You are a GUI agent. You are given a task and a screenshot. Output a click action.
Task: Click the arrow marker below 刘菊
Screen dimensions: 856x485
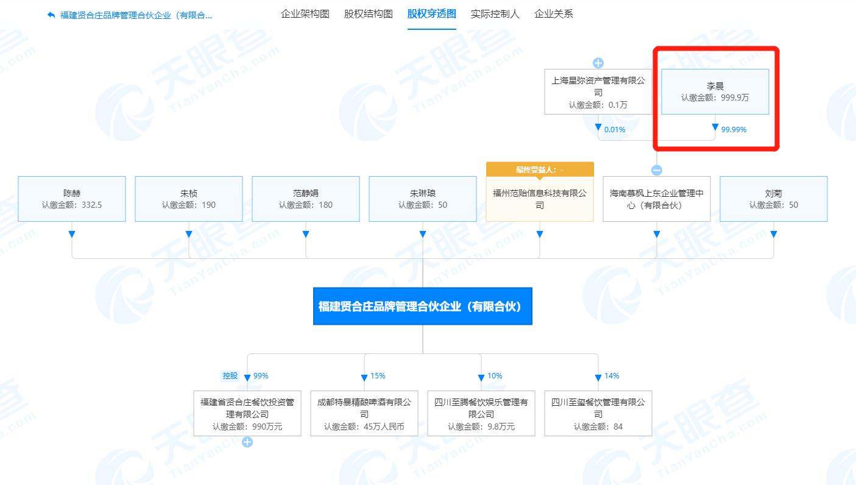click(774, 234)
